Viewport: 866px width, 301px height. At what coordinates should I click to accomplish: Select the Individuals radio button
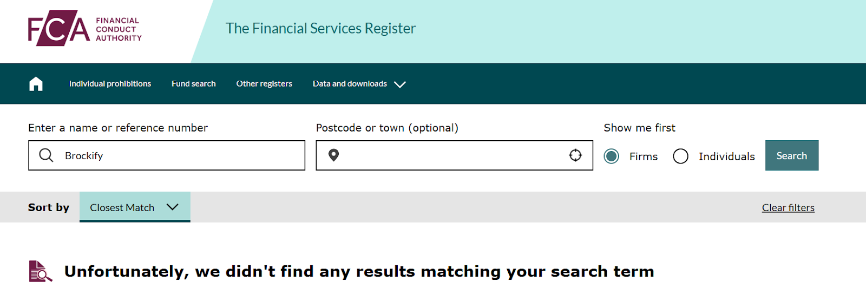(x=680, y=156)
